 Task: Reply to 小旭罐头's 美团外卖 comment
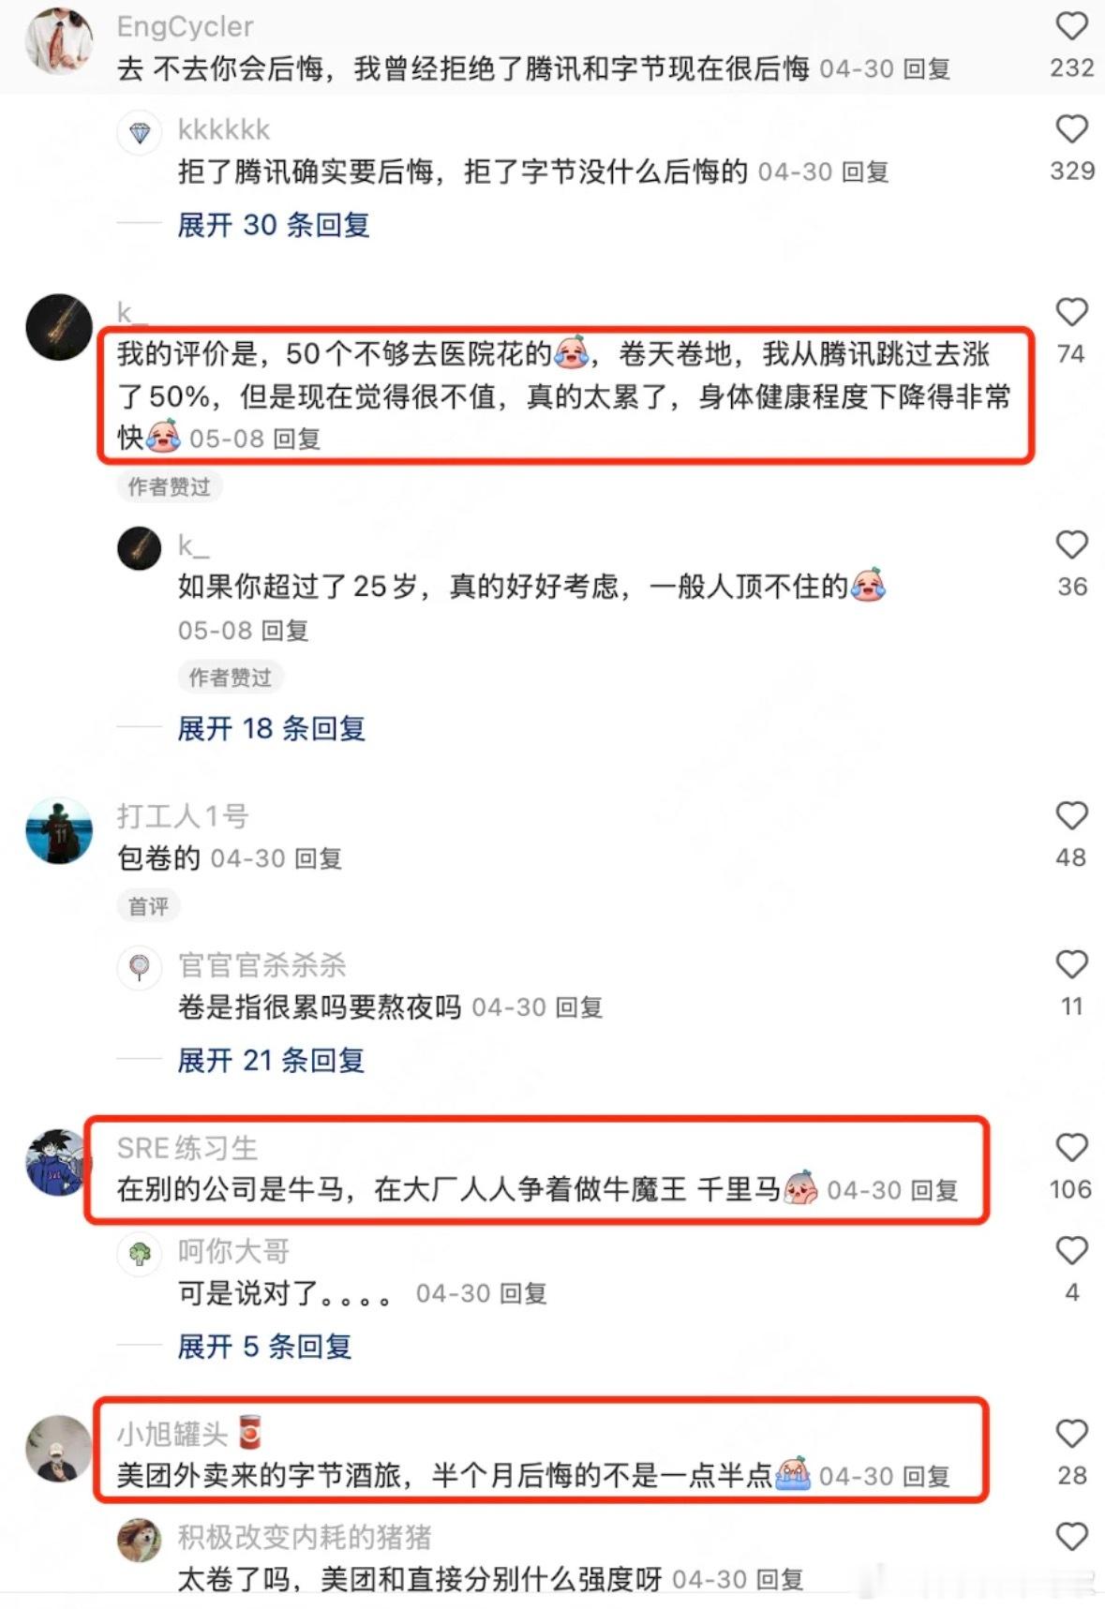point(927,1477)
